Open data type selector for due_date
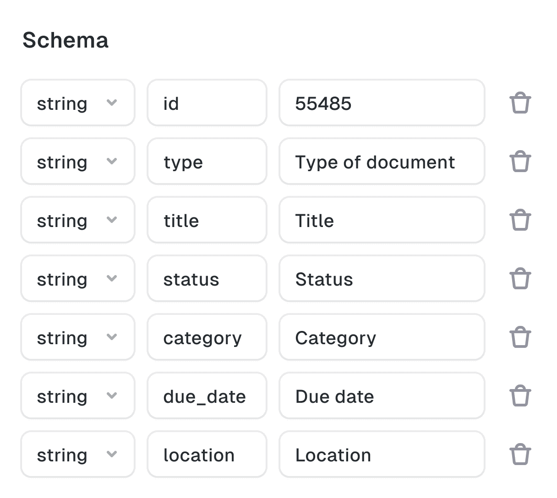Viewport: 557px width, 498px height. 78,396
